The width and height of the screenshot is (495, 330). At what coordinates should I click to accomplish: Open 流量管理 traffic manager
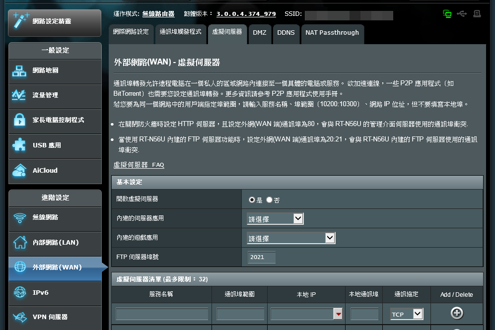click(x=55, y=95)
